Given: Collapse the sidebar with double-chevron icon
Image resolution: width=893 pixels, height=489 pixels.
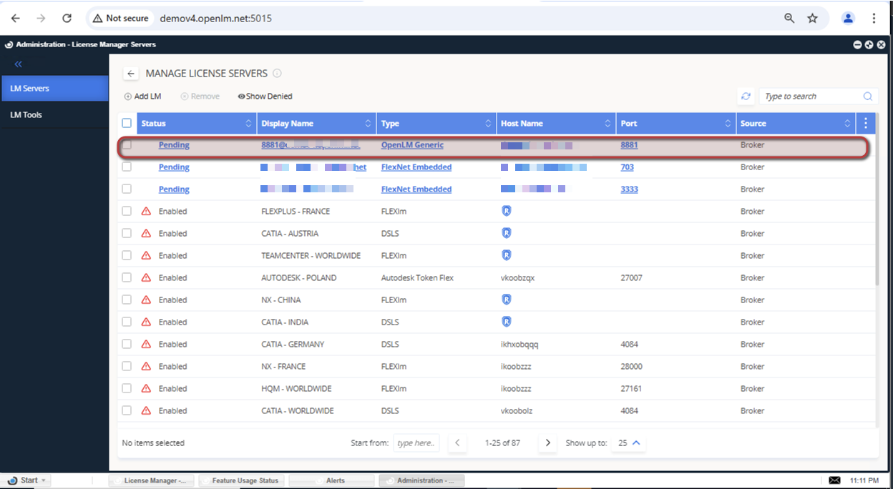Looking at the screenshot, I should pos(19,64).
